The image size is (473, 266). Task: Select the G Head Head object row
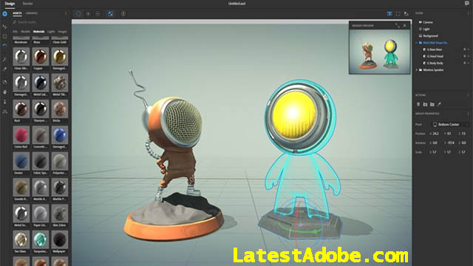point(442,56)
